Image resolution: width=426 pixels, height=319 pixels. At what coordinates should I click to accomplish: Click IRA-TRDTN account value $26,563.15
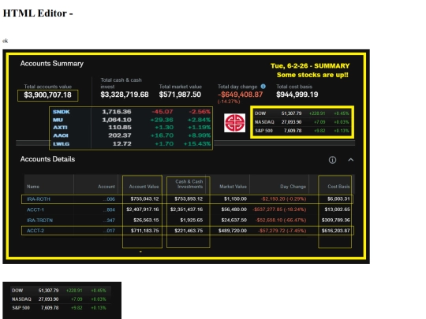click(x=146, y=220)
